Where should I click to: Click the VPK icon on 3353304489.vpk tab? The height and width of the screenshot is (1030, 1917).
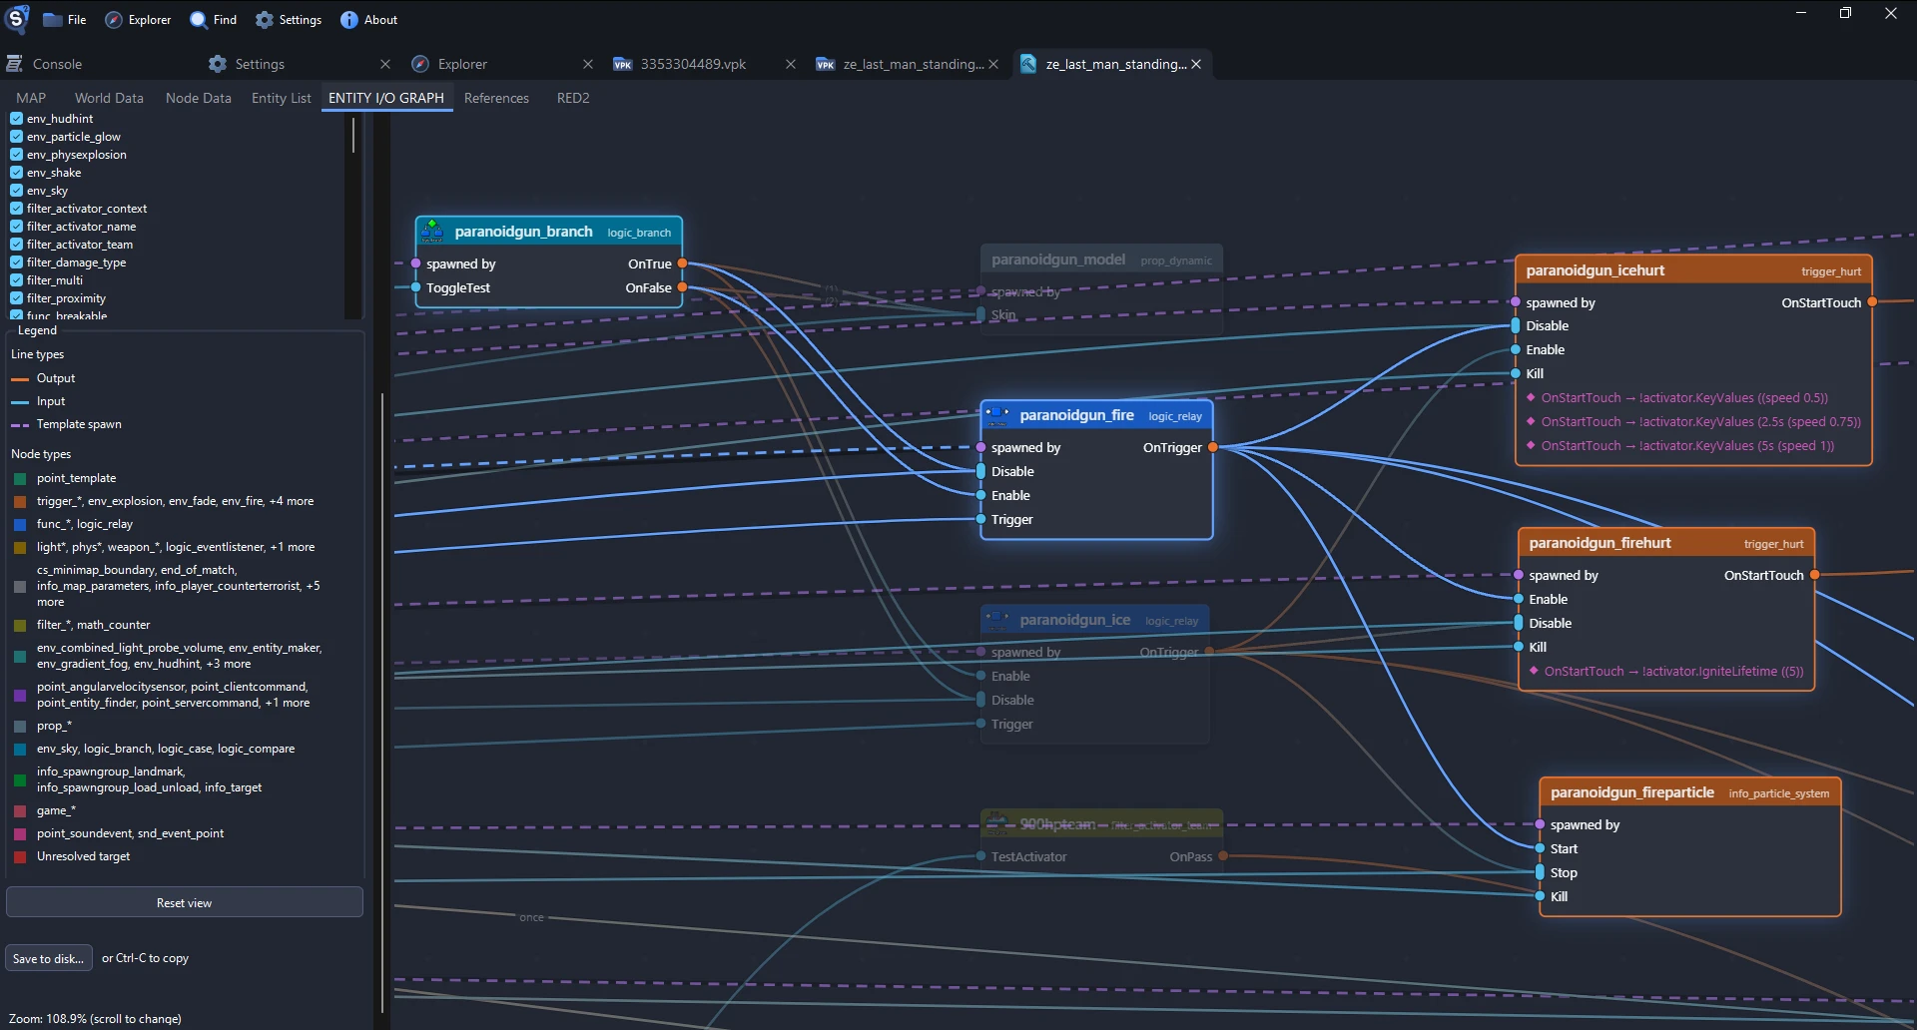[623, 64]
